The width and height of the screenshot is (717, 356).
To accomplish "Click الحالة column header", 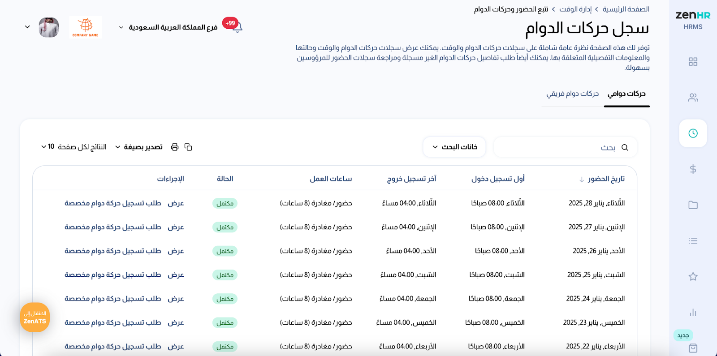I will [225, 179].
